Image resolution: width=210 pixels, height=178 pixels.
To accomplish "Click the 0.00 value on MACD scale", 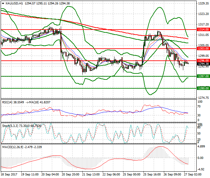I will [200, 158].
